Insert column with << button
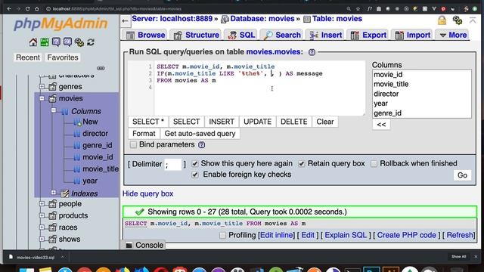The width and height of the screenshot is (484, 272). [x=381, y=125]
